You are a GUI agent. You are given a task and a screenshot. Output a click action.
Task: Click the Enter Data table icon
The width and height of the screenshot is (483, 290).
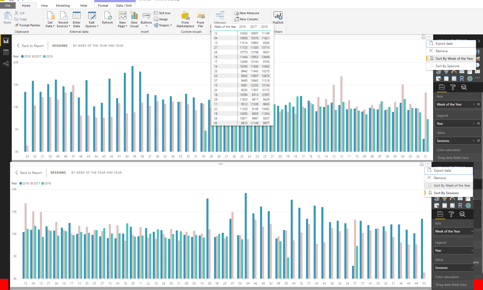click(76, 16)
